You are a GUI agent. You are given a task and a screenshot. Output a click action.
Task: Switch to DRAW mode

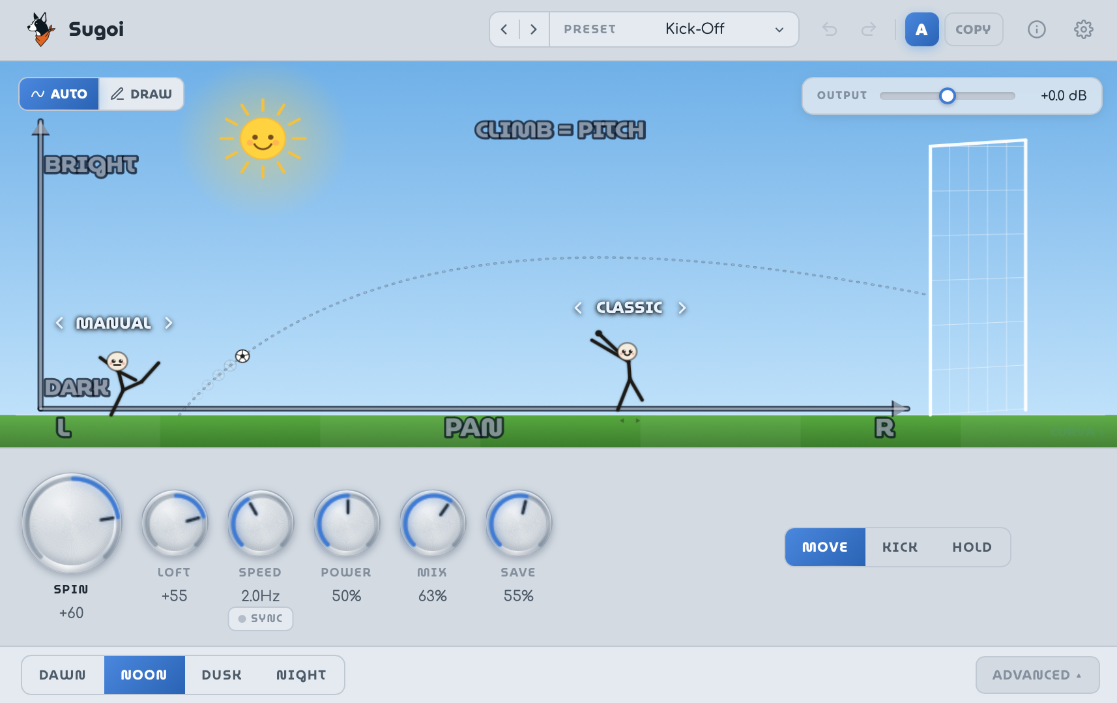(141, 94)
